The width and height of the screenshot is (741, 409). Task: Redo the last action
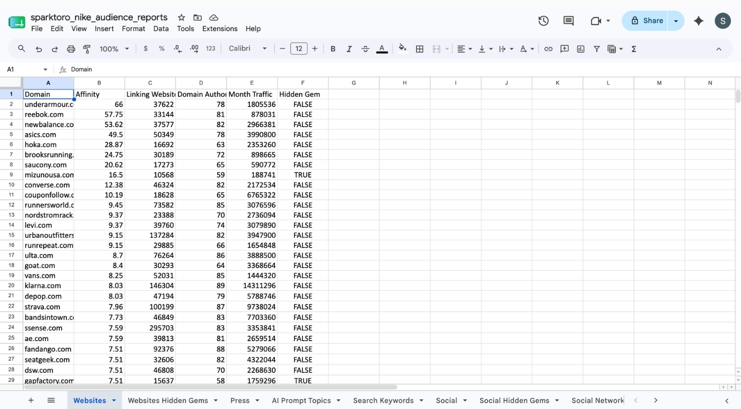point(55,49)
